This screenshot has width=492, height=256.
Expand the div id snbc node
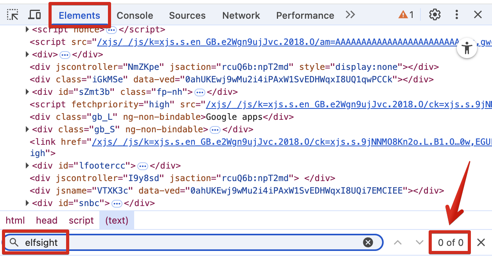[x=27, y=203]
